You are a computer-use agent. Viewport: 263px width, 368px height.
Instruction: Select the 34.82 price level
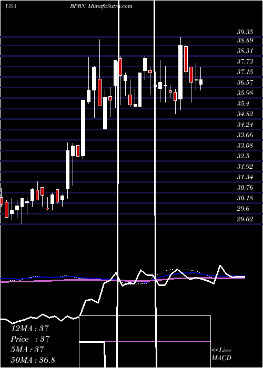click(245, 114)
